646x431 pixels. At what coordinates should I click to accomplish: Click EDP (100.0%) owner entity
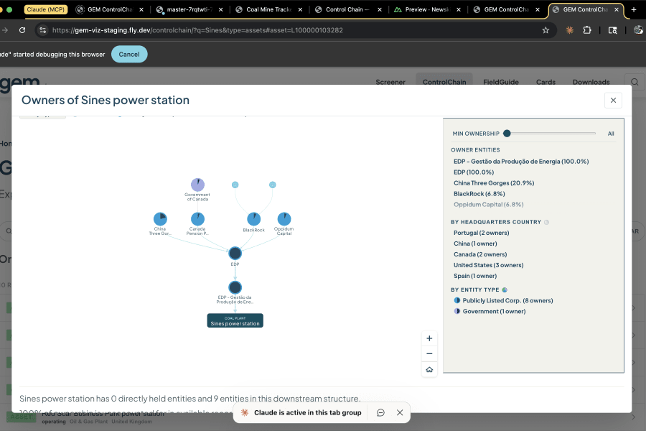point(474,172)
